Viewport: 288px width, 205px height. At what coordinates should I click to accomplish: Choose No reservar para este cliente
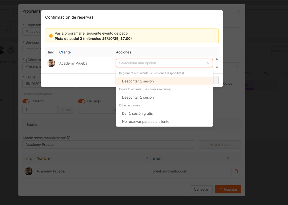(x=146, y=122)
